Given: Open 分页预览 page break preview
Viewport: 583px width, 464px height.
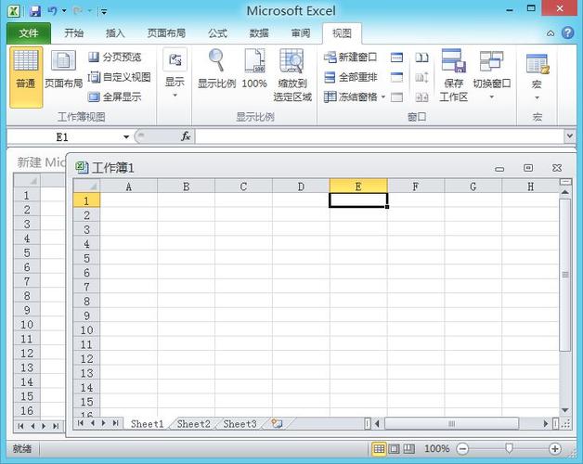Looking at the screenshot, I should (x=115, y=57).
